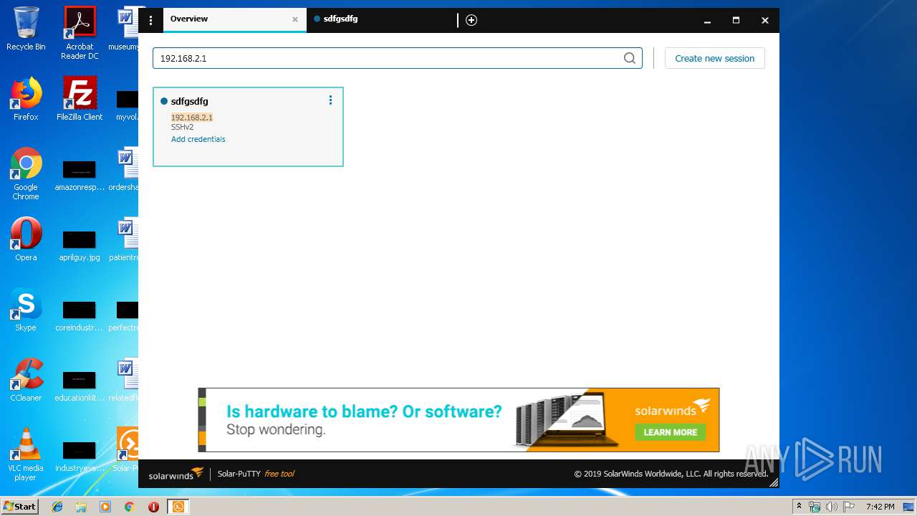Open the Solar-PuTTY three-dot main menu
The image size is (917, 516).
(x=150, y=20)
